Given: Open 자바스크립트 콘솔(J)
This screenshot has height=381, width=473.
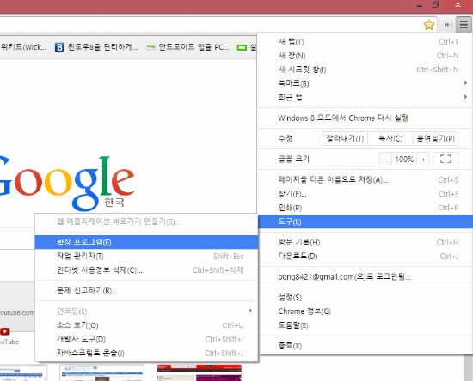Looking at the screenshot, I should (x=146, y=353).
